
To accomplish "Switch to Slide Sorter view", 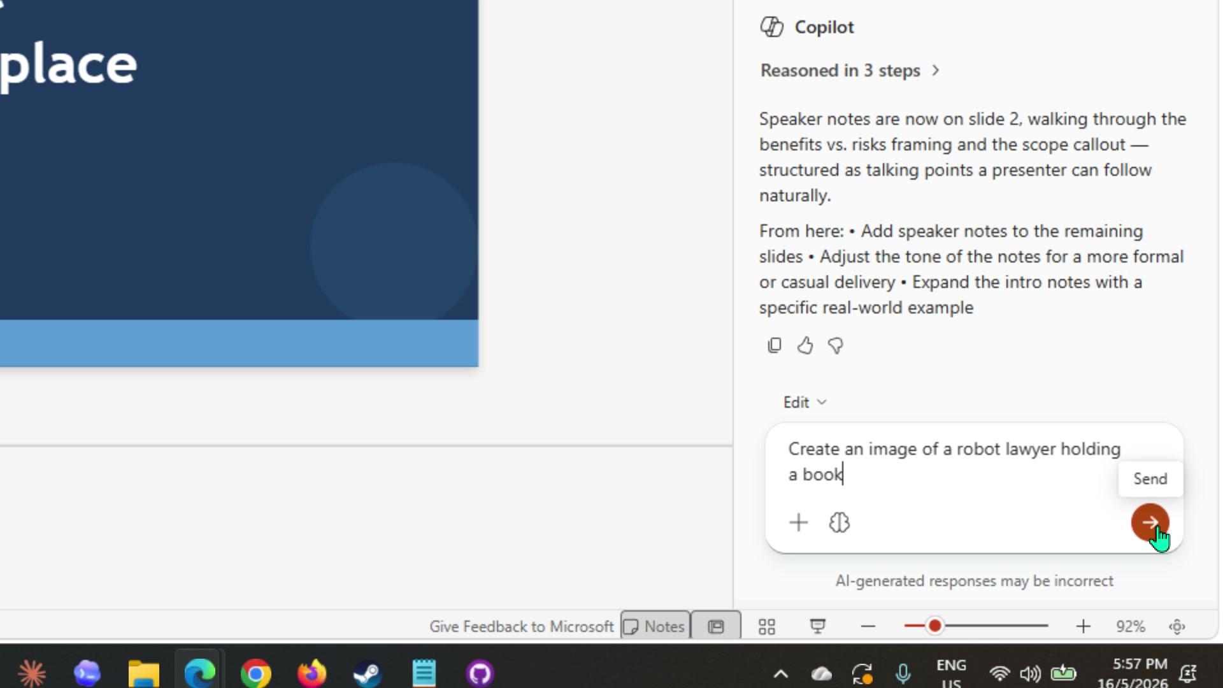I will [767, 626].
